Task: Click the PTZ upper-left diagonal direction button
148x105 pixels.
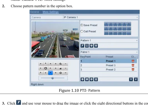Action: (41, 64)
